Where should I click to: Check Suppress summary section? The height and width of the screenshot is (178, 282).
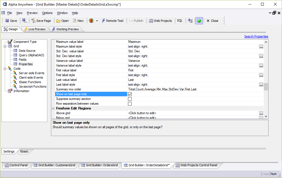tap(130, 99)
